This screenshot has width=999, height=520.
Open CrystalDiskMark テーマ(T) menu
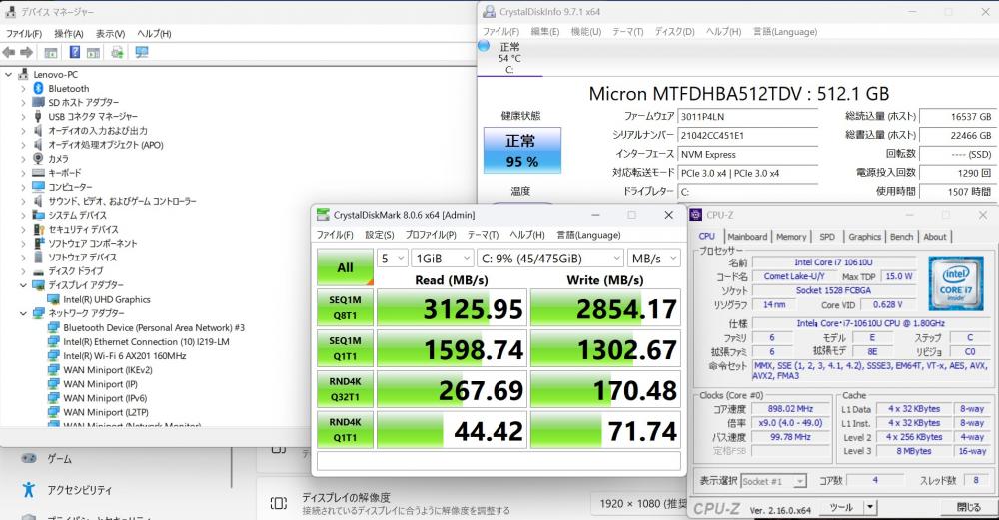(483, 235)
